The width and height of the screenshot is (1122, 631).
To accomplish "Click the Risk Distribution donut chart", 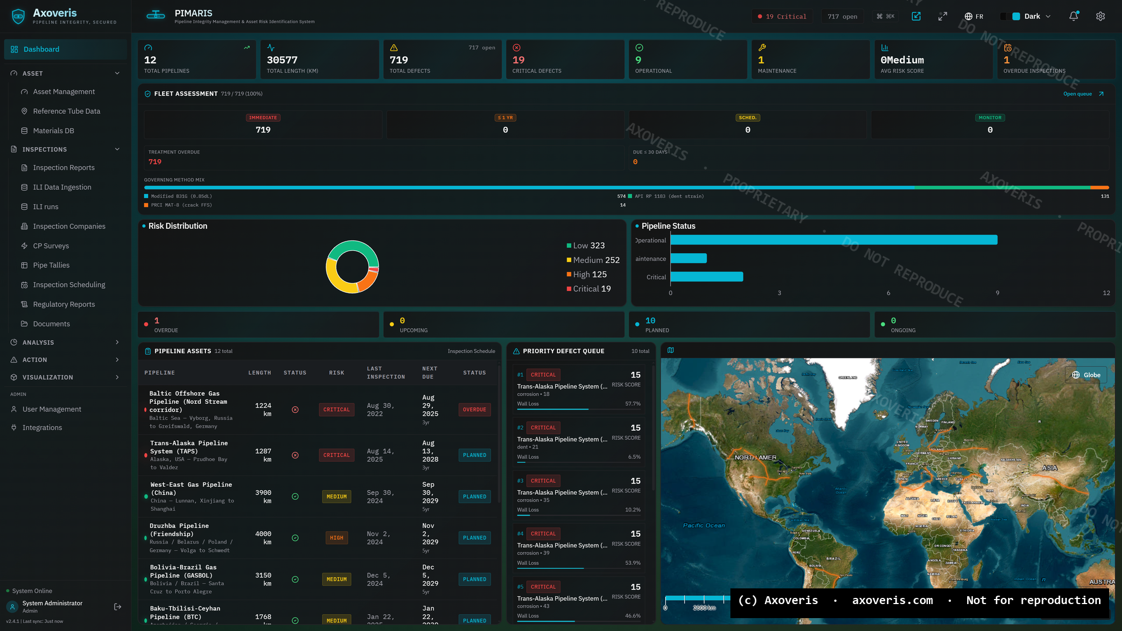I will coord(352,267).
